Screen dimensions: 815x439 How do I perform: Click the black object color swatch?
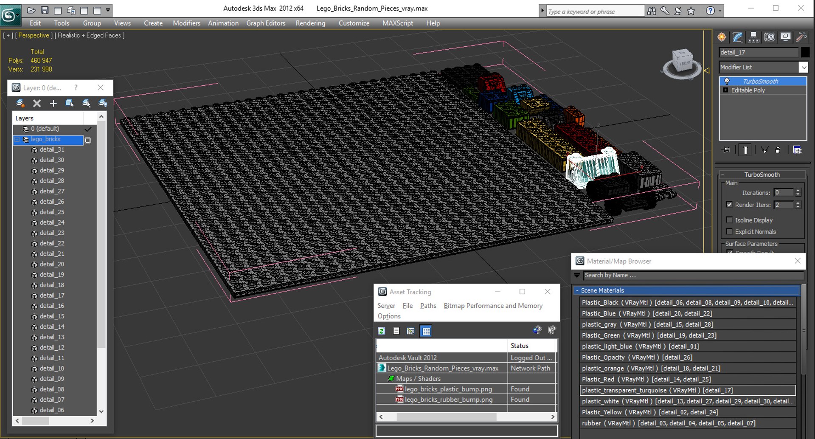(805, 52)
